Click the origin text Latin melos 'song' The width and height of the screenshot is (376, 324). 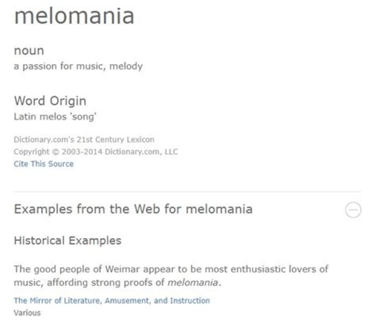click(x=55, y=116)
